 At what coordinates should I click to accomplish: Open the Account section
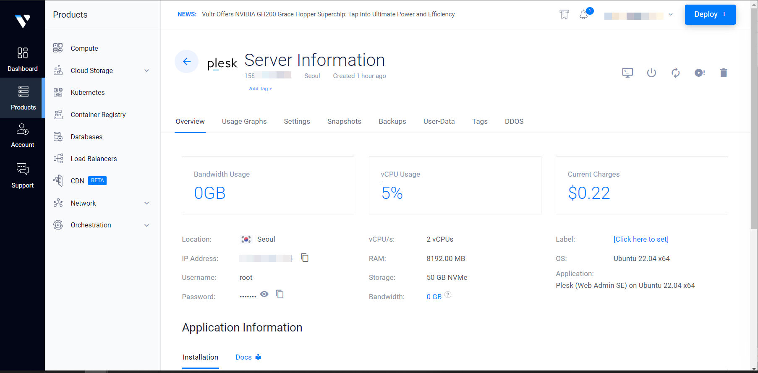[22, 136]
